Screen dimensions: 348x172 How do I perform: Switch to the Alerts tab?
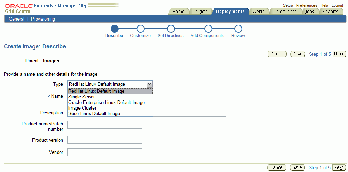point(258,11)
